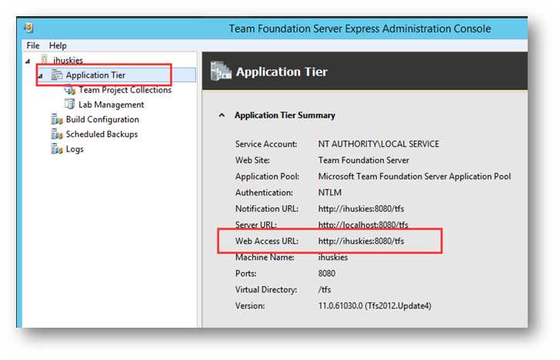Click the Authentication label
This screenshot has width=560, height=360.
[264, 192]
